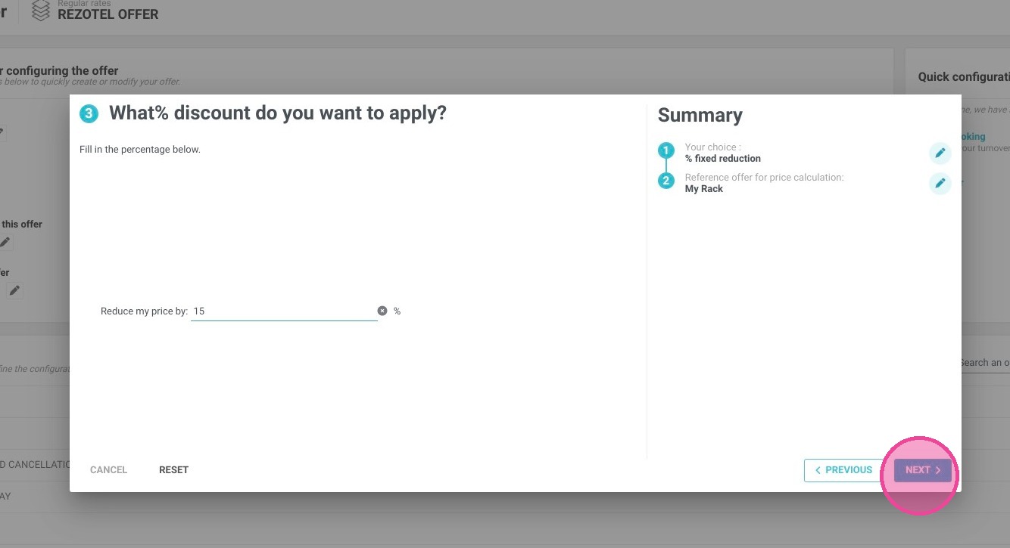The height and width of the screenshot is (548, 1010).
Task: Click the '% fixed reduction' summary text
Action: pyautogui.click(x=723, y=159)
